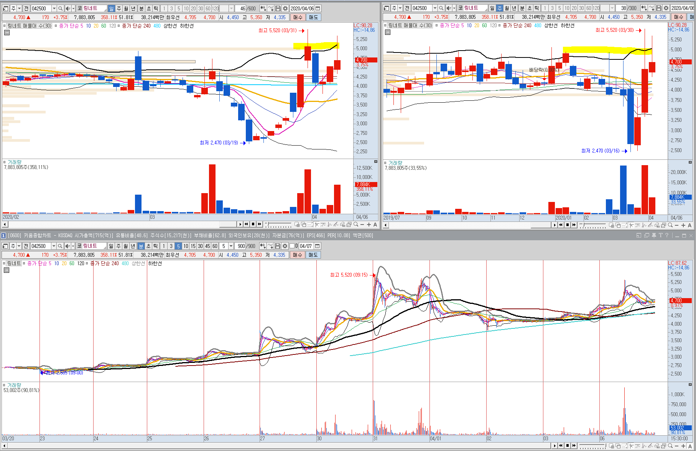Select the 주 (weekly) period in top-right chart
This screenshot has height=451, width=696.
tap(499, 8)
